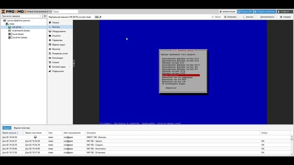Click the Создать контейнер button
The width and height of the screenshot is (294, 165).
[x=265, y=11]
